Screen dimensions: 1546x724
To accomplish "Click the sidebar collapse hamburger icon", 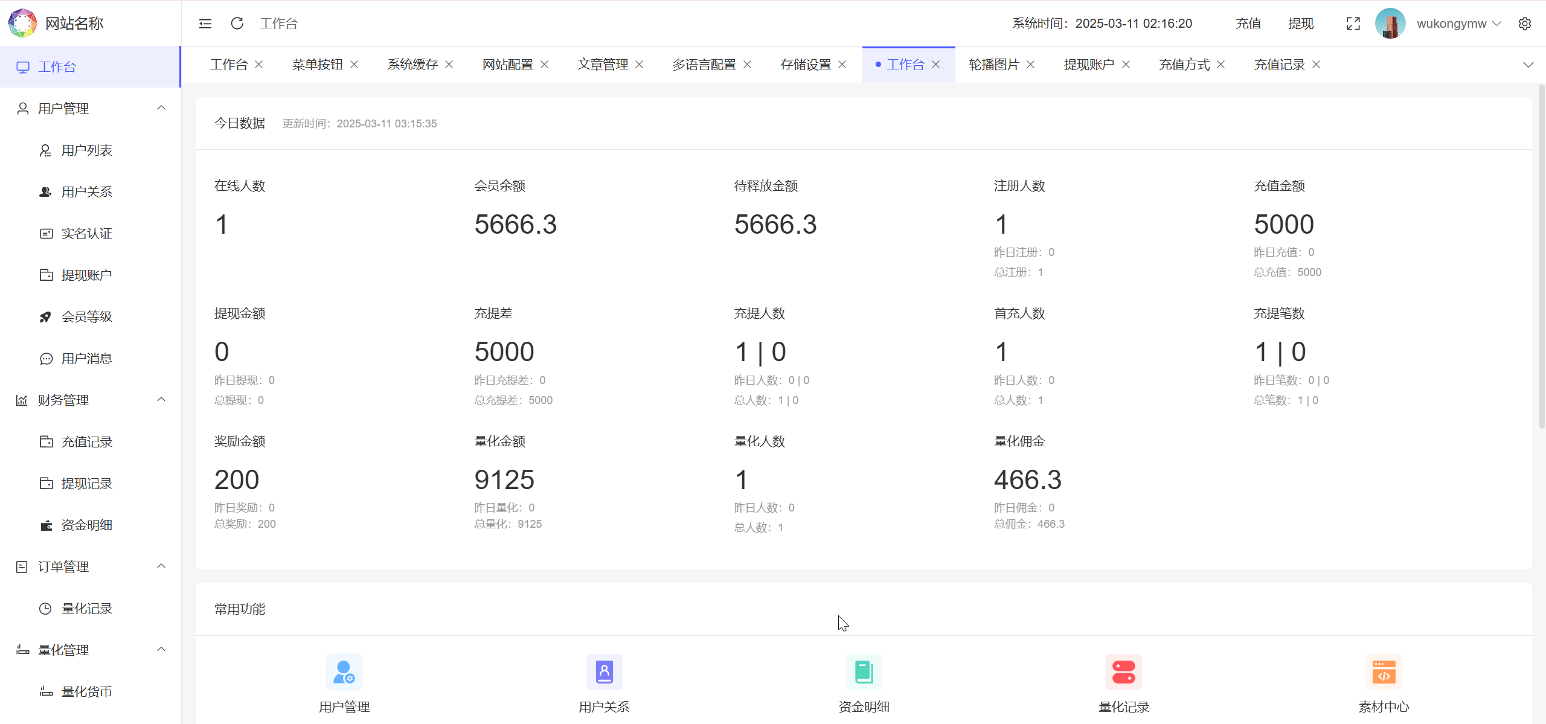I will click(x=205, y=23).
